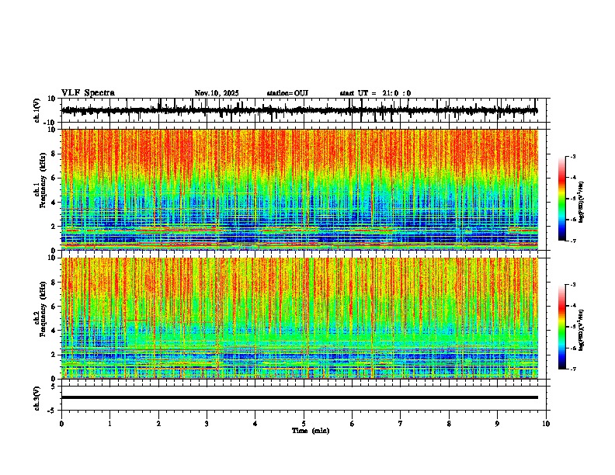Click time axis tick label "1"
The height and width of the screenshot is (475, 615).
pyautogui.click(x=109, y=424)
